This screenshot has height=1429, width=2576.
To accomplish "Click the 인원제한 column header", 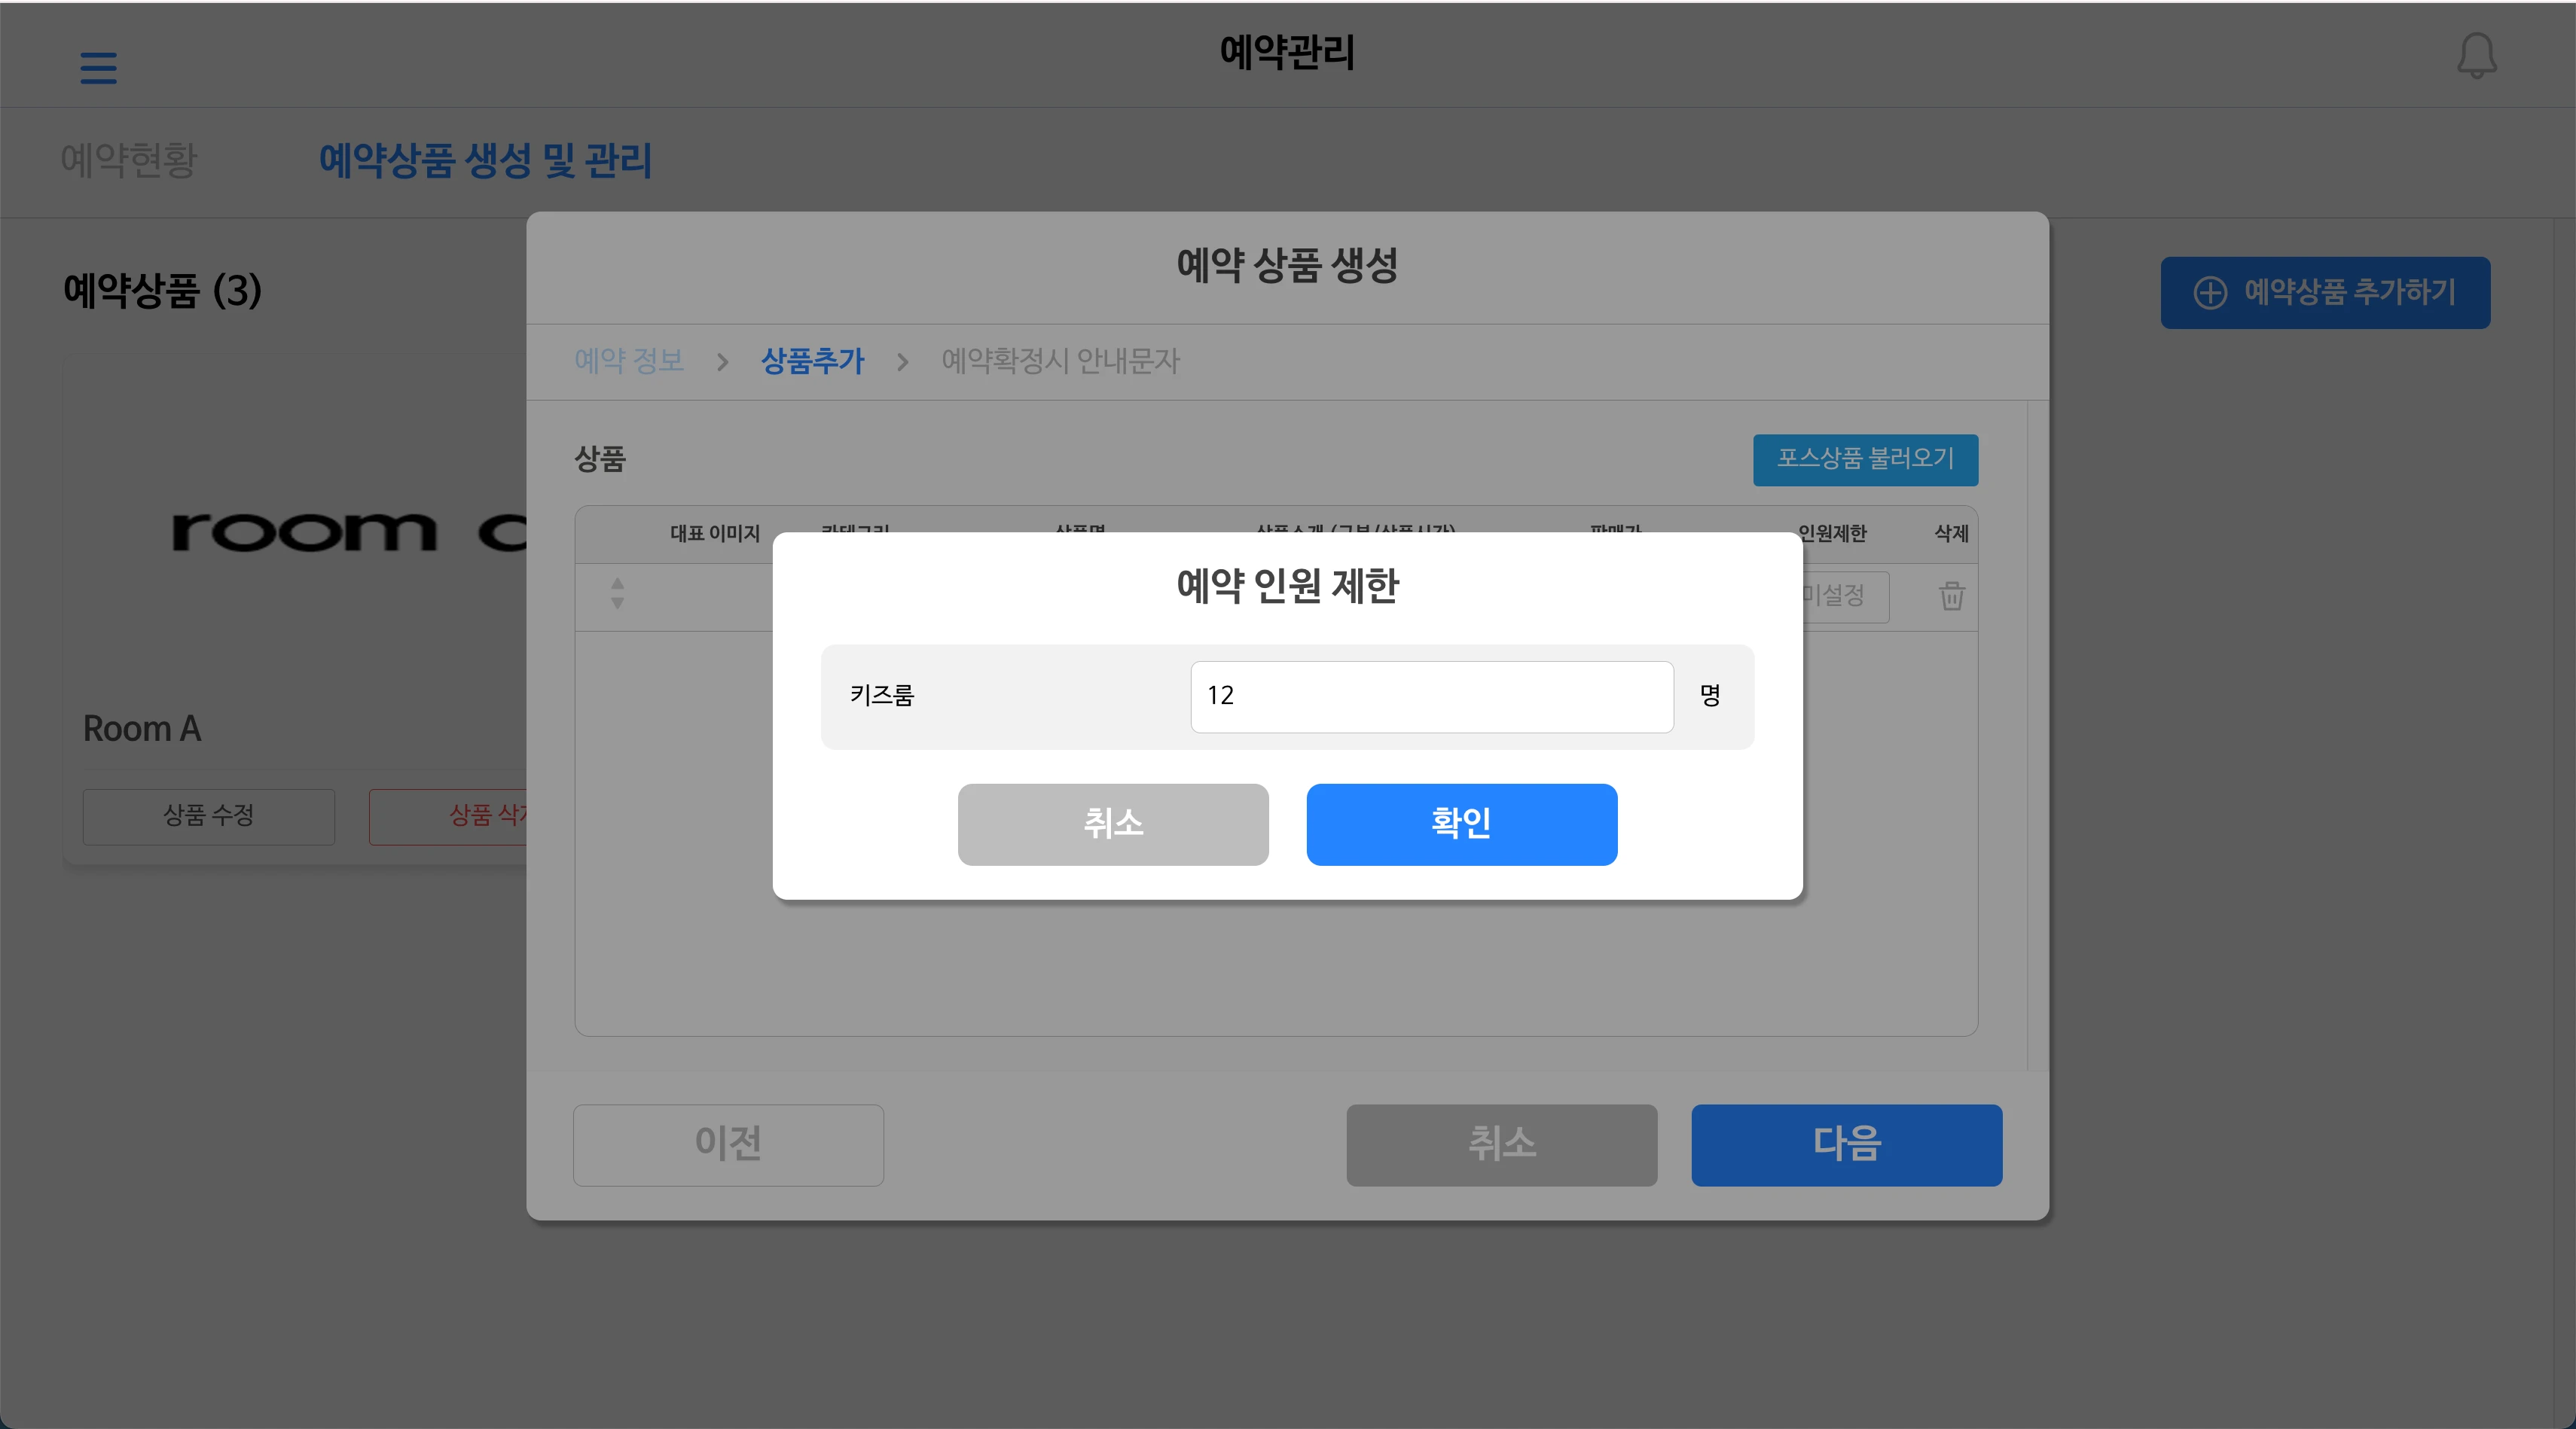I will click(1832, 534).
